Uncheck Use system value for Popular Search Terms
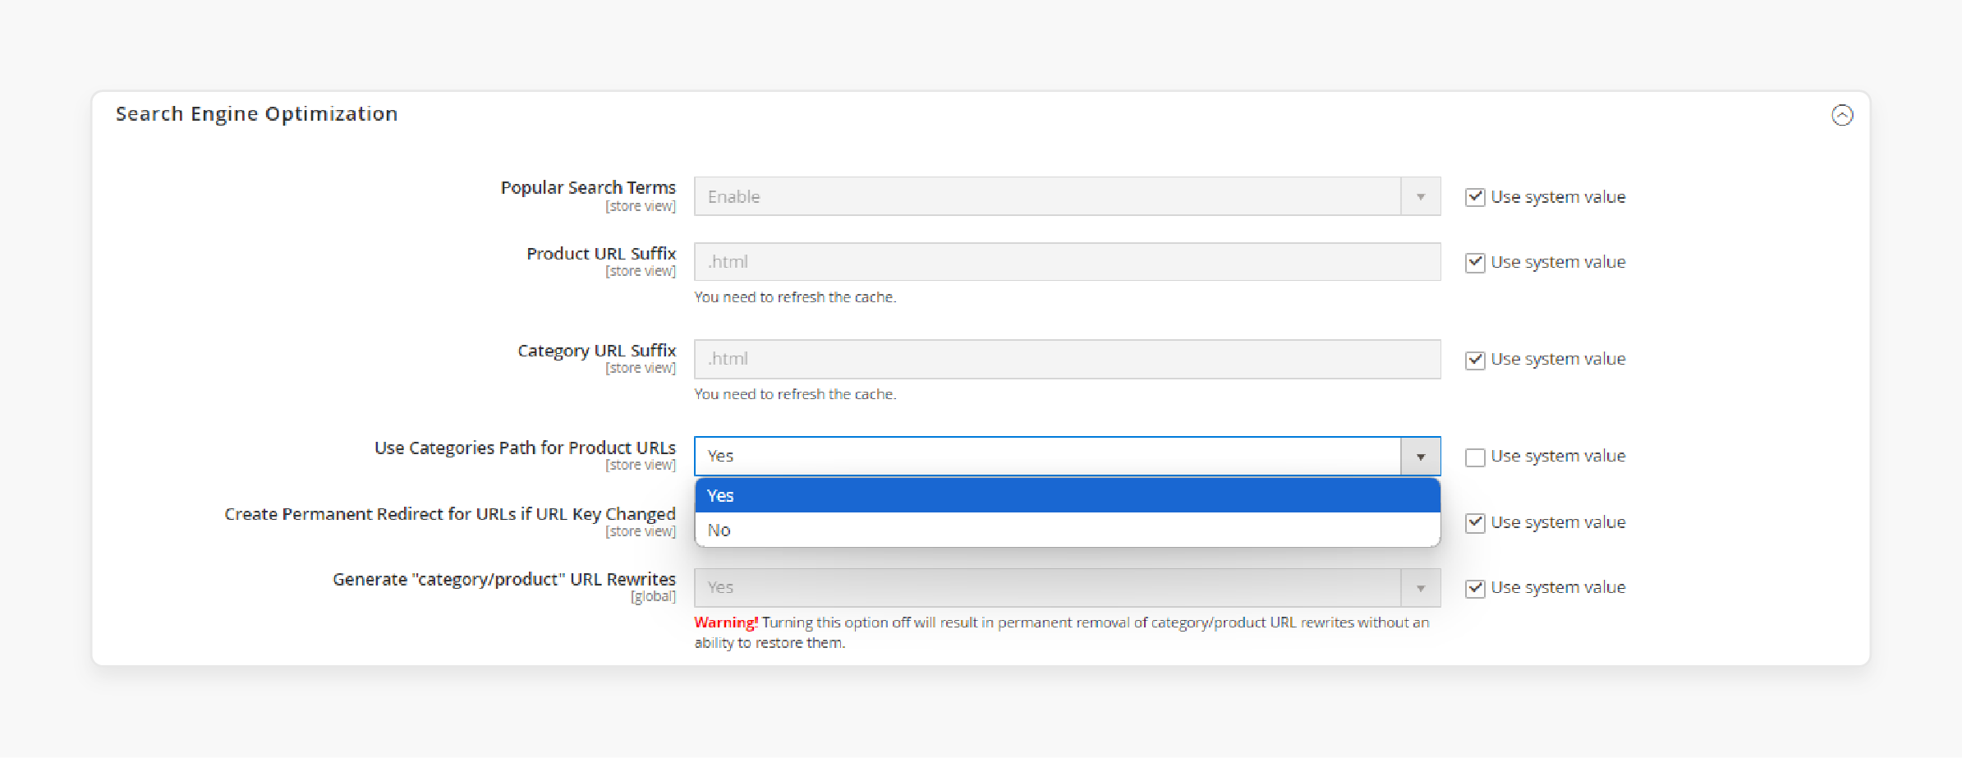This screenshot has height=758, width=1962. click(x=1475, y=197)
